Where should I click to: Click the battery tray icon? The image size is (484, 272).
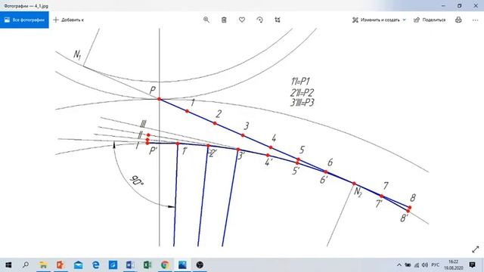click(x=408, y=265)
